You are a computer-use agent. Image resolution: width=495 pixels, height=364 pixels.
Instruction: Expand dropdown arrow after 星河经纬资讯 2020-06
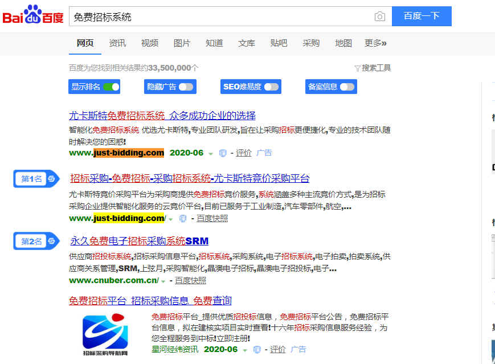(245, 350)
